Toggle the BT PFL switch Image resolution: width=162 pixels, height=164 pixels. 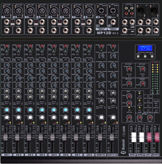pos(142,76)
